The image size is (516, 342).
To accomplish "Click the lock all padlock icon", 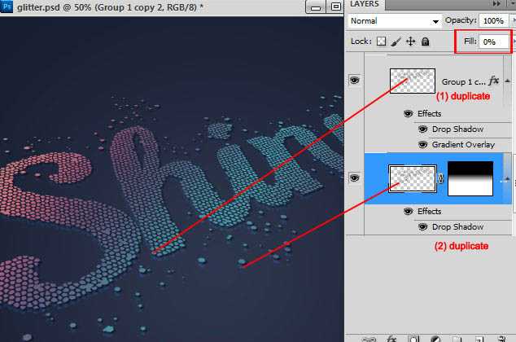I will (x=425, y=42).
